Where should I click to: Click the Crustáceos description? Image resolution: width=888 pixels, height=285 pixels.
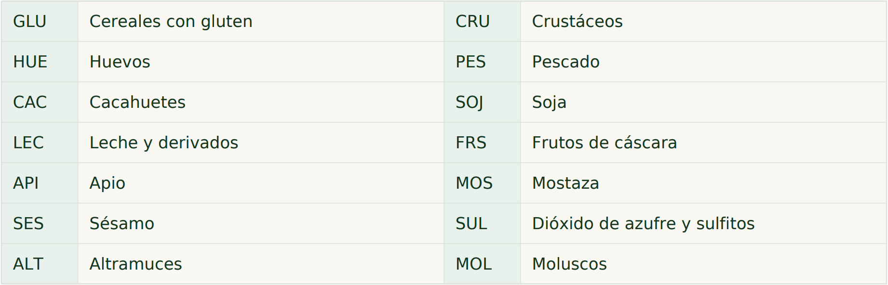pyautogui.click(x=577, y=21)
